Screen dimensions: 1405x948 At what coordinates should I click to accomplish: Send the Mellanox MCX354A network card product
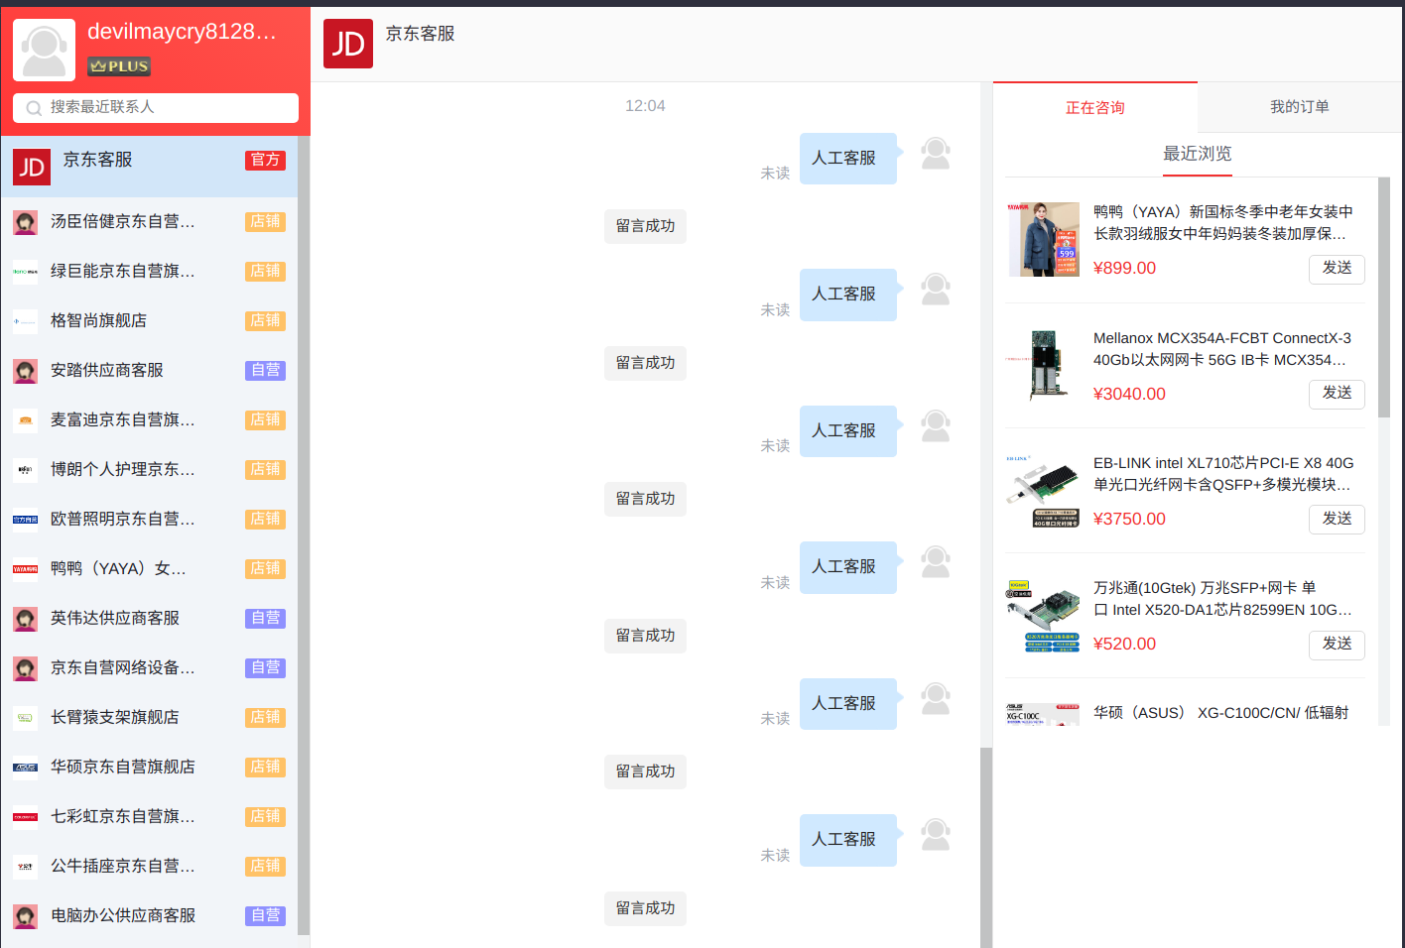pos(1337,394)
